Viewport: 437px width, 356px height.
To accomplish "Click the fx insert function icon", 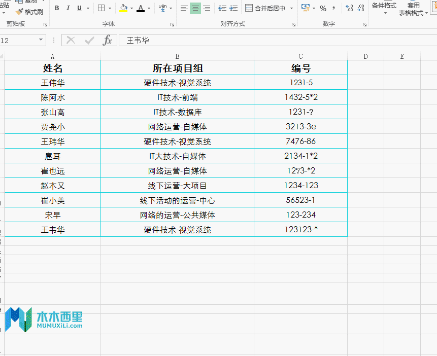I will click(x=107, y=41).
